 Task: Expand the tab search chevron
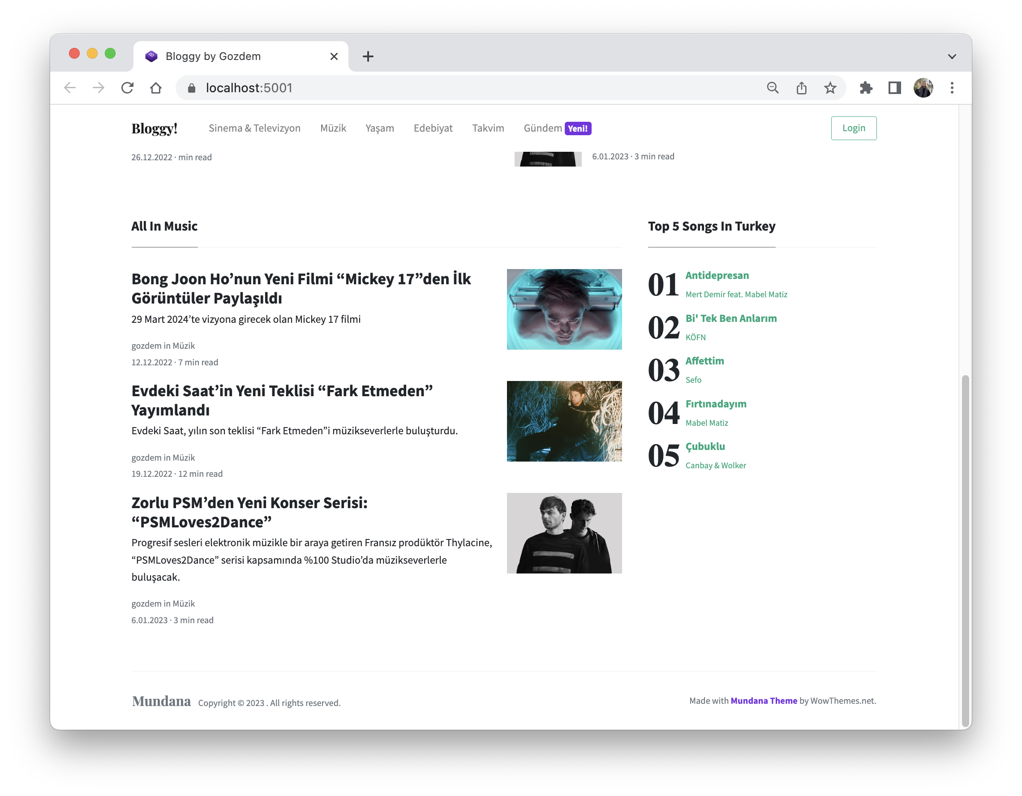point(952,56)
